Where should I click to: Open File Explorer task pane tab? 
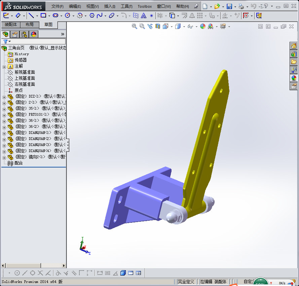[x=294, y=62]
